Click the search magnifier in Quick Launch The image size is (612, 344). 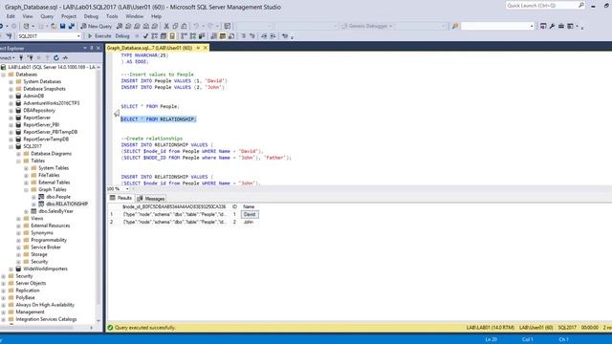580,6
